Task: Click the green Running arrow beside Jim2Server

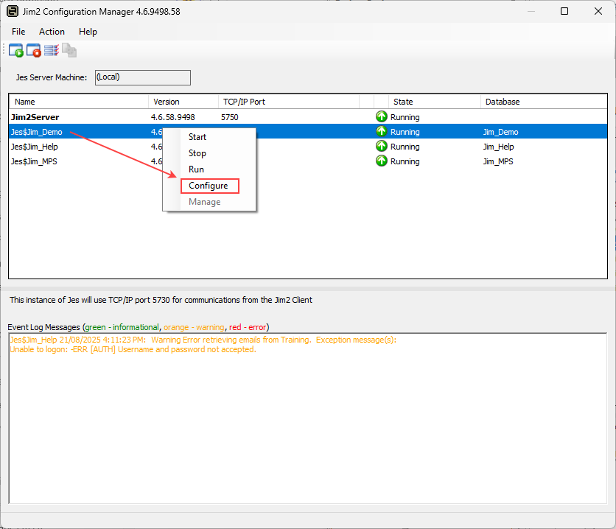Action: point(382,116)
